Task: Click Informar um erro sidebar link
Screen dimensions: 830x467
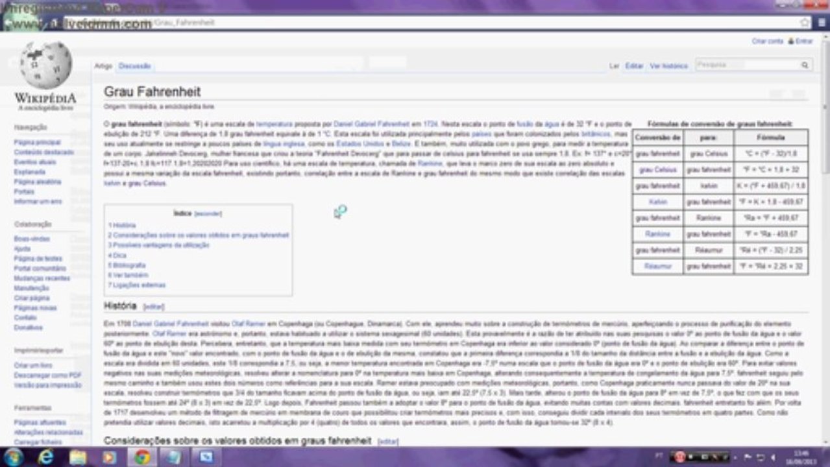Action: 38,201
